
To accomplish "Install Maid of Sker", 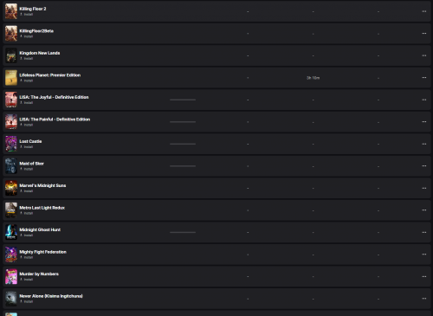I will coord(26,169).
